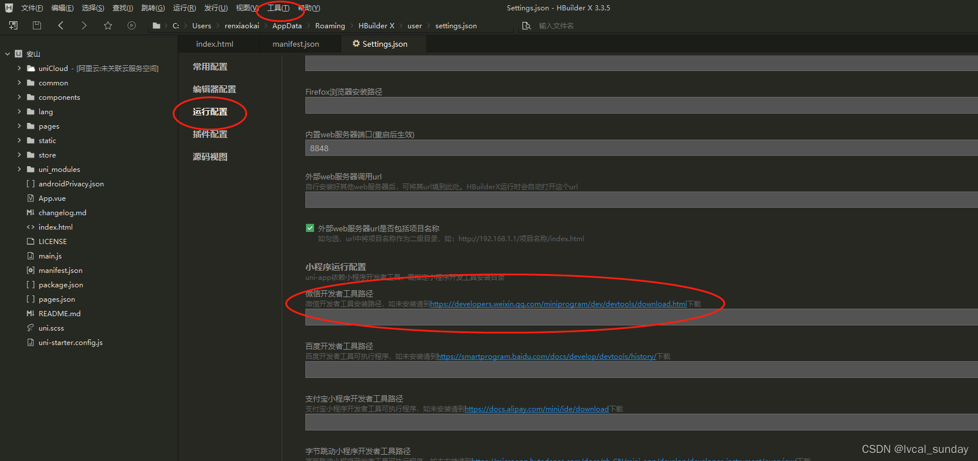Click the 外部web服务器调用url input field
The width and height of the screenshot is (978, 461).
(641, 200)
